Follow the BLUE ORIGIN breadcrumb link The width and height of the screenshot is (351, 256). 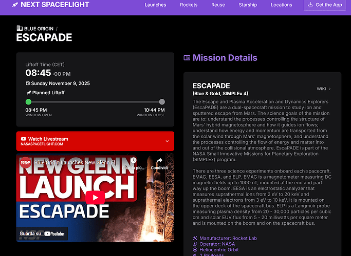[x=39, y=29]
